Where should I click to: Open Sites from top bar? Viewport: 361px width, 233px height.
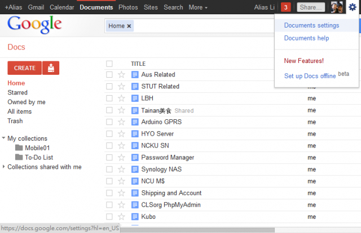151,7
